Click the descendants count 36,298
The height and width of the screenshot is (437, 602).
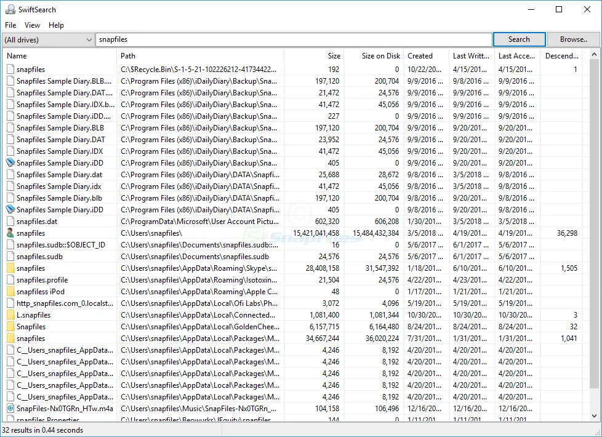pos(567,233)
